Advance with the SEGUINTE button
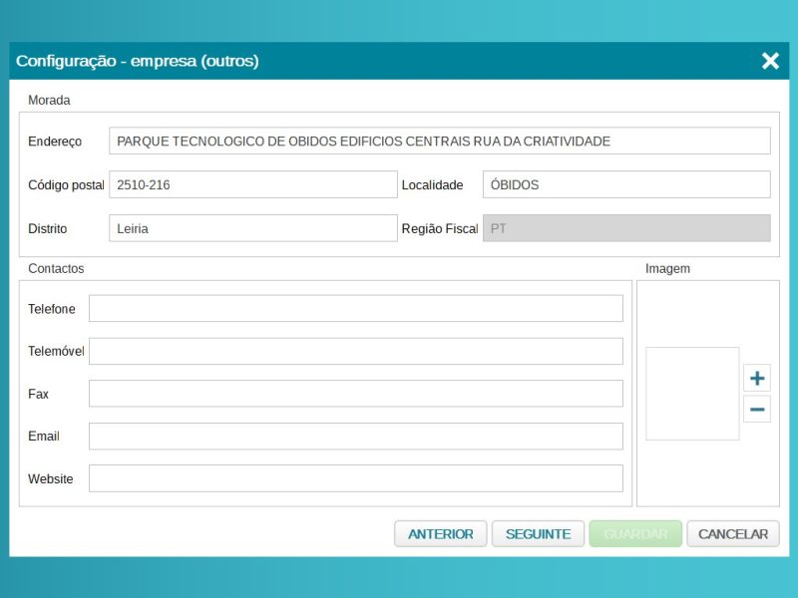 538,534
